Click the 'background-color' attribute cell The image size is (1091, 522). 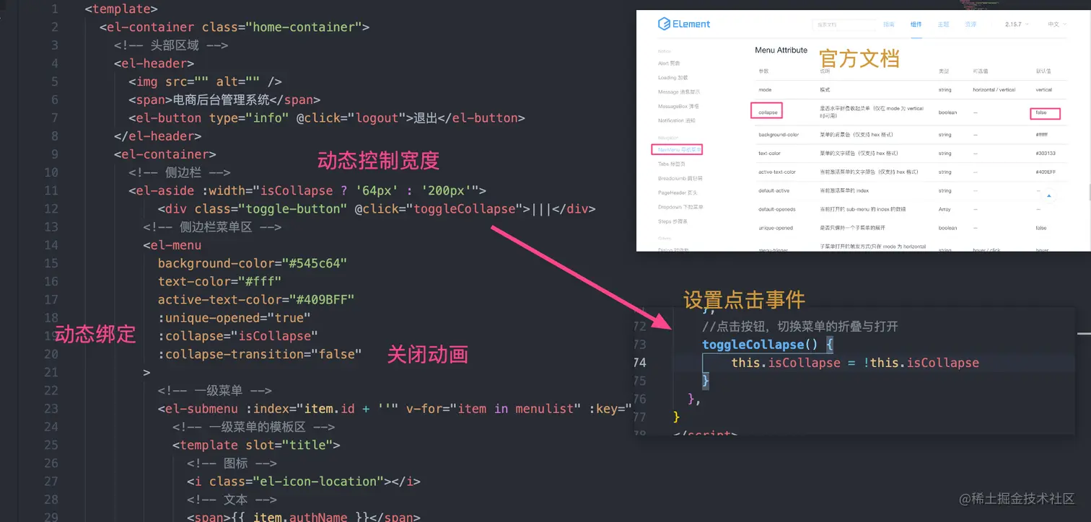779,135
